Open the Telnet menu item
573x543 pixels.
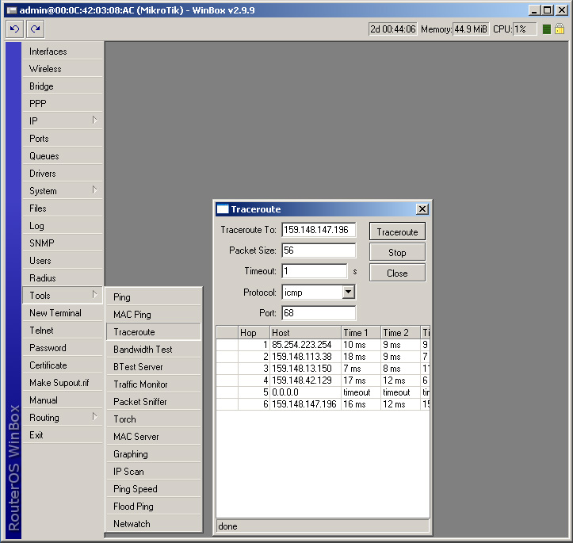coord(63,331)
